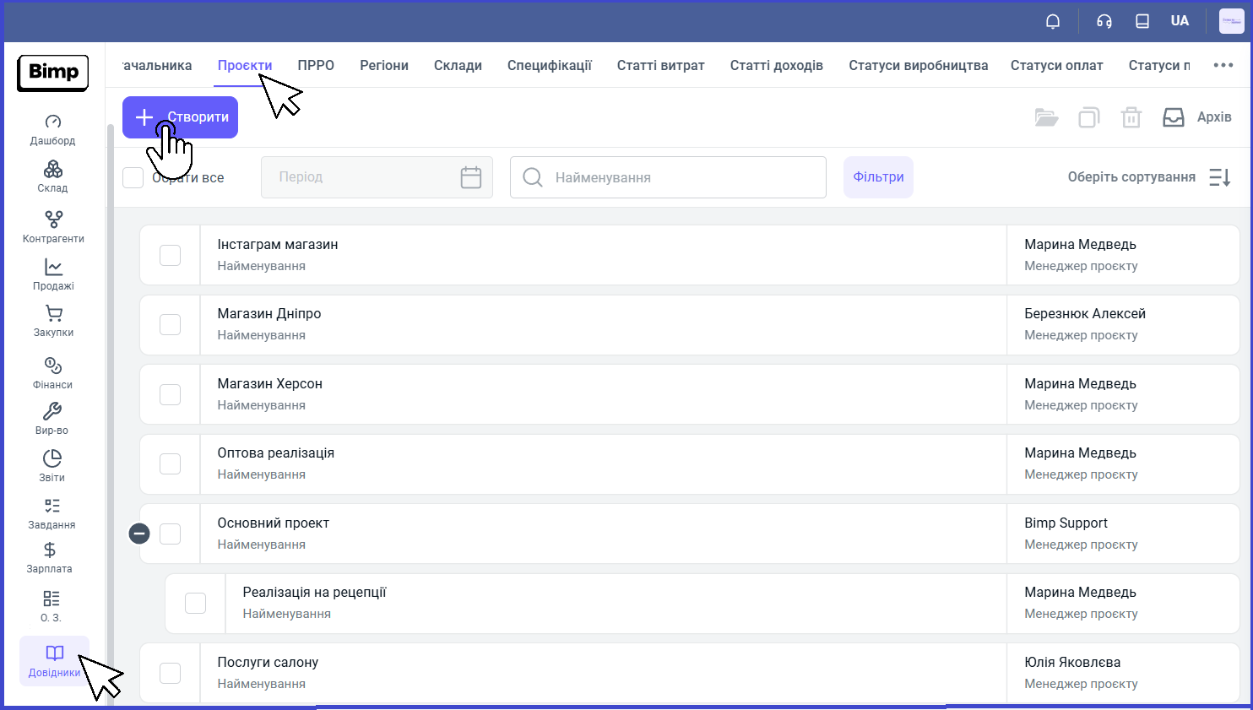This screenshot has height=710, width=1253.
Task: Open the calendar in the Період field
Action: tap(471, 177)
